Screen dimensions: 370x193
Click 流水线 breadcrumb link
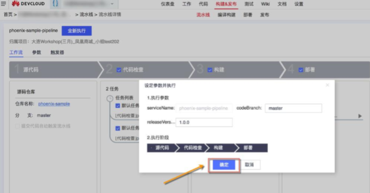coord(86,15)
